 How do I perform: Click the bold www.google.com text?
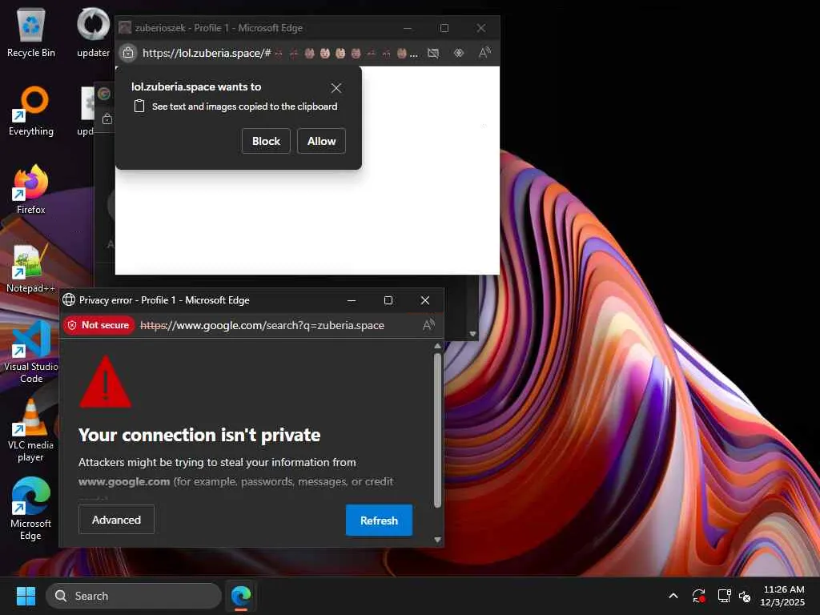(124, 481)
